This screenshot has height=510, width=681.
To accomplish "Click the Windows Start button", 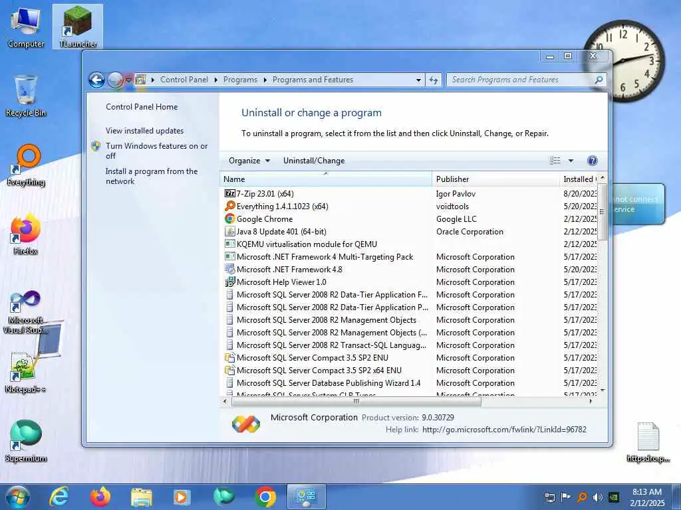I will (17, 497).
